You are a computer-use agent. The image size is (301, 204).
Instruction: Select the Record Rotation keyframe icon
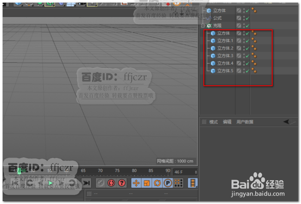pyautogui.click(x=157, y=183)
